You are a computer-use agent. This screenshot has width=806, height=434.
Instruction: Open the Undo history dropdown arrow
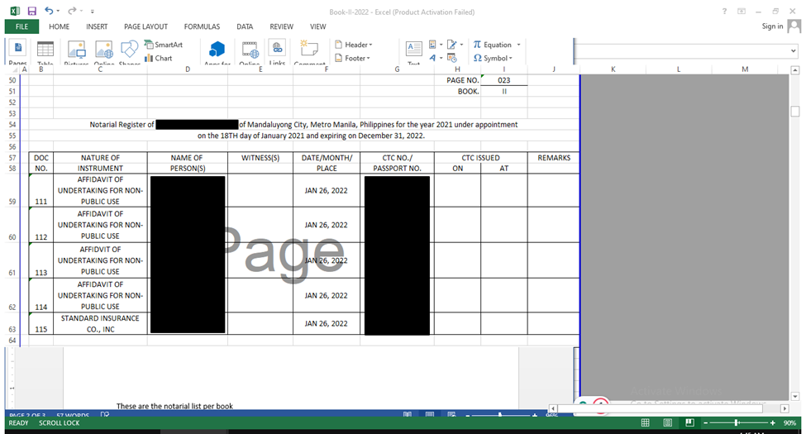click(58, 11)
